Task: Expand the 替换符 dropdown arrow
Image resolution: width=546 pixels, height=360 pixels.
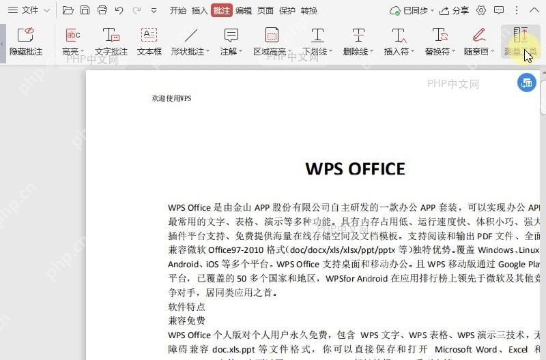Action: click(454, 52)
